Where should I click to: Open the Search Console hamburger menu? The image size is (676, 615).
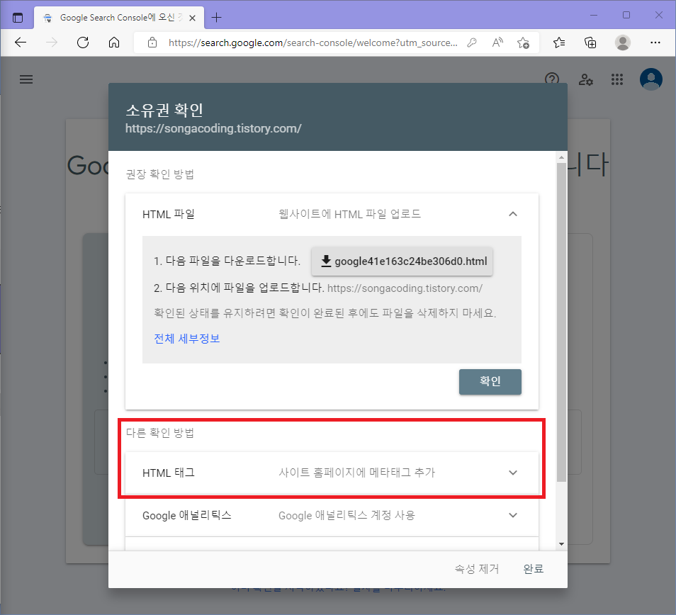26,79
